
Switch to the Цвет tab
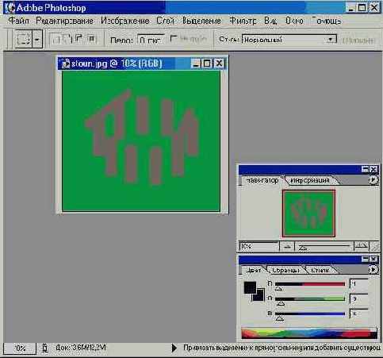(x=253, y=270)
